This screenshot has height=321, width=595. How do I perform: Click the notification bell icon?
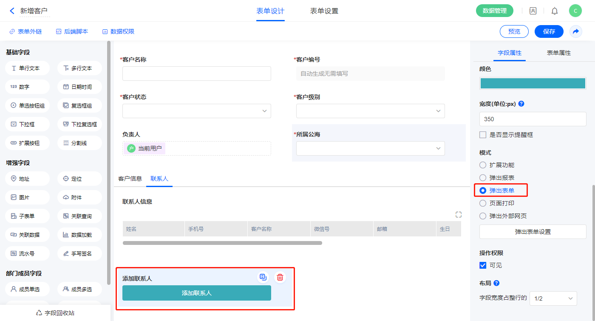point(555,11)
